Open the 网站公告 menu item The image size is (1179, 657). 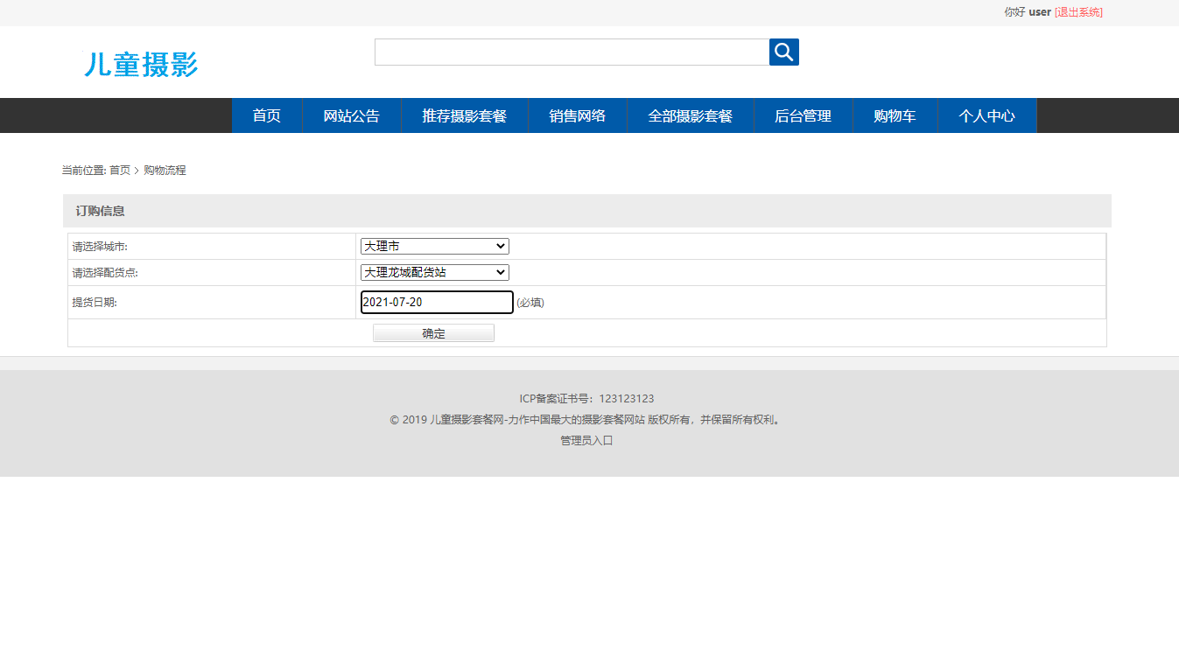[x=351, y=115]
